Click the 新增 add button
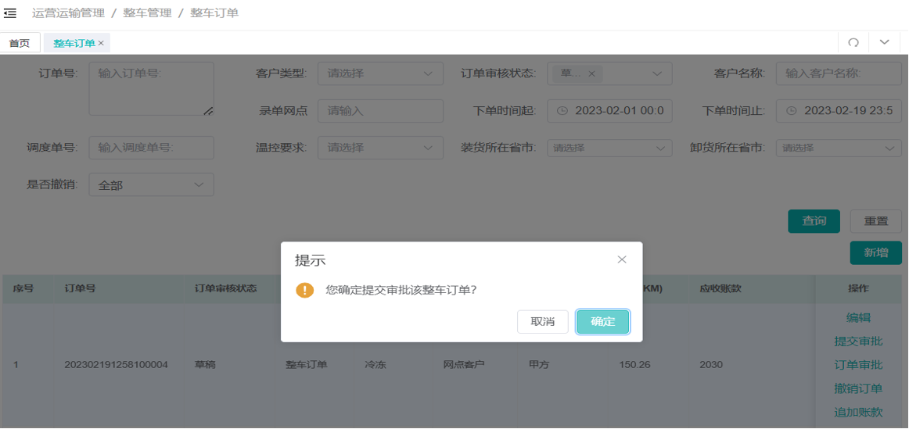Image resolution: width=909 pixels, height=429 pixels. point(876,252)
